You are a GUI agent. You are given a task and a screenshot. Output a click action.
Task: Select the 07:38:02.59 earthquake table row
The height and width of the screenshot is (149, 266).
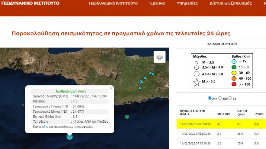[x=221, y=134]
